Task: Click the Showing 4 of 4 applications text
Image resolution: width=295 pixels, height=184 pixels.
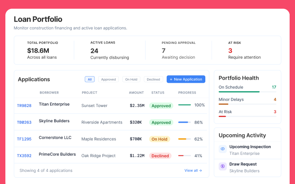Action: pyautogui.click(x=46, y=171)
